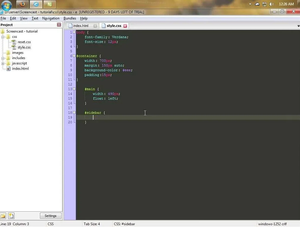Click the Settings button in the Project panel

51,216
